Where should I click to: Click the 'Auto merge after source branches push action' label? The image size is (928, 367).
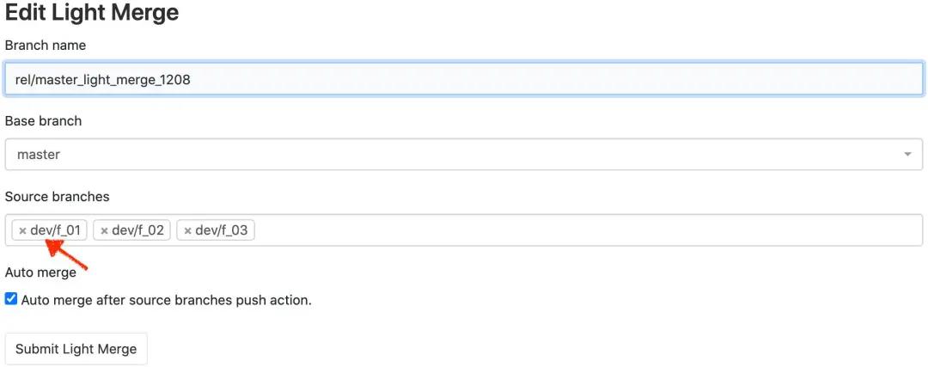point(166,301)
